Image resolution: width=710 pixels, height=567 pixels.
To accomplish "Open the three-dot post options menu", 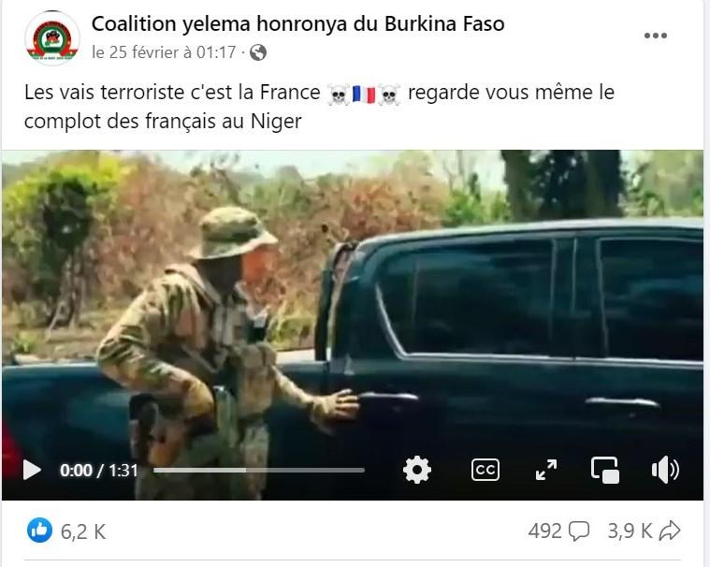I will pos(655,36).
